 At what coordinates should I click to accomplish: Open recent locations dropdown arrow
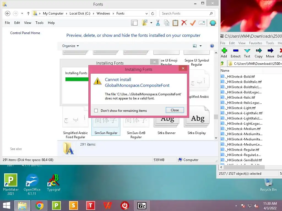coord(22,13)
